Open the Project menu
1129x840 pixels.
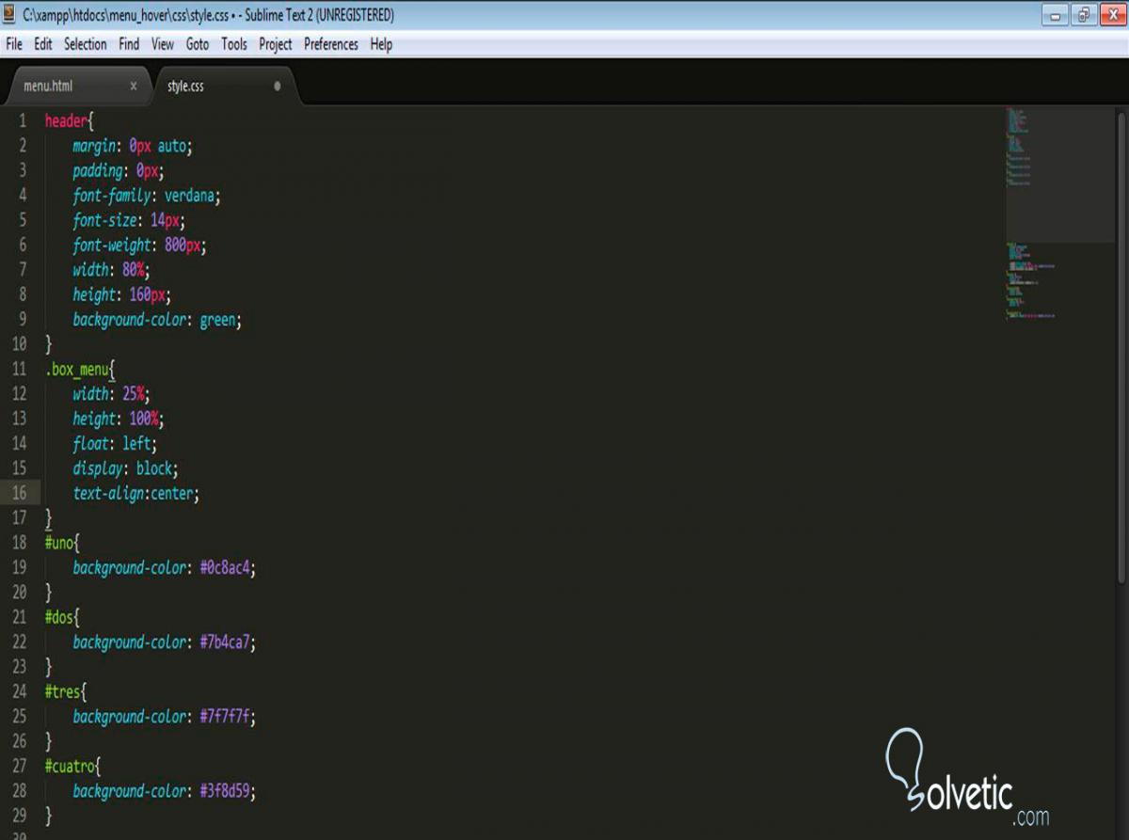[x=276, y=44]
